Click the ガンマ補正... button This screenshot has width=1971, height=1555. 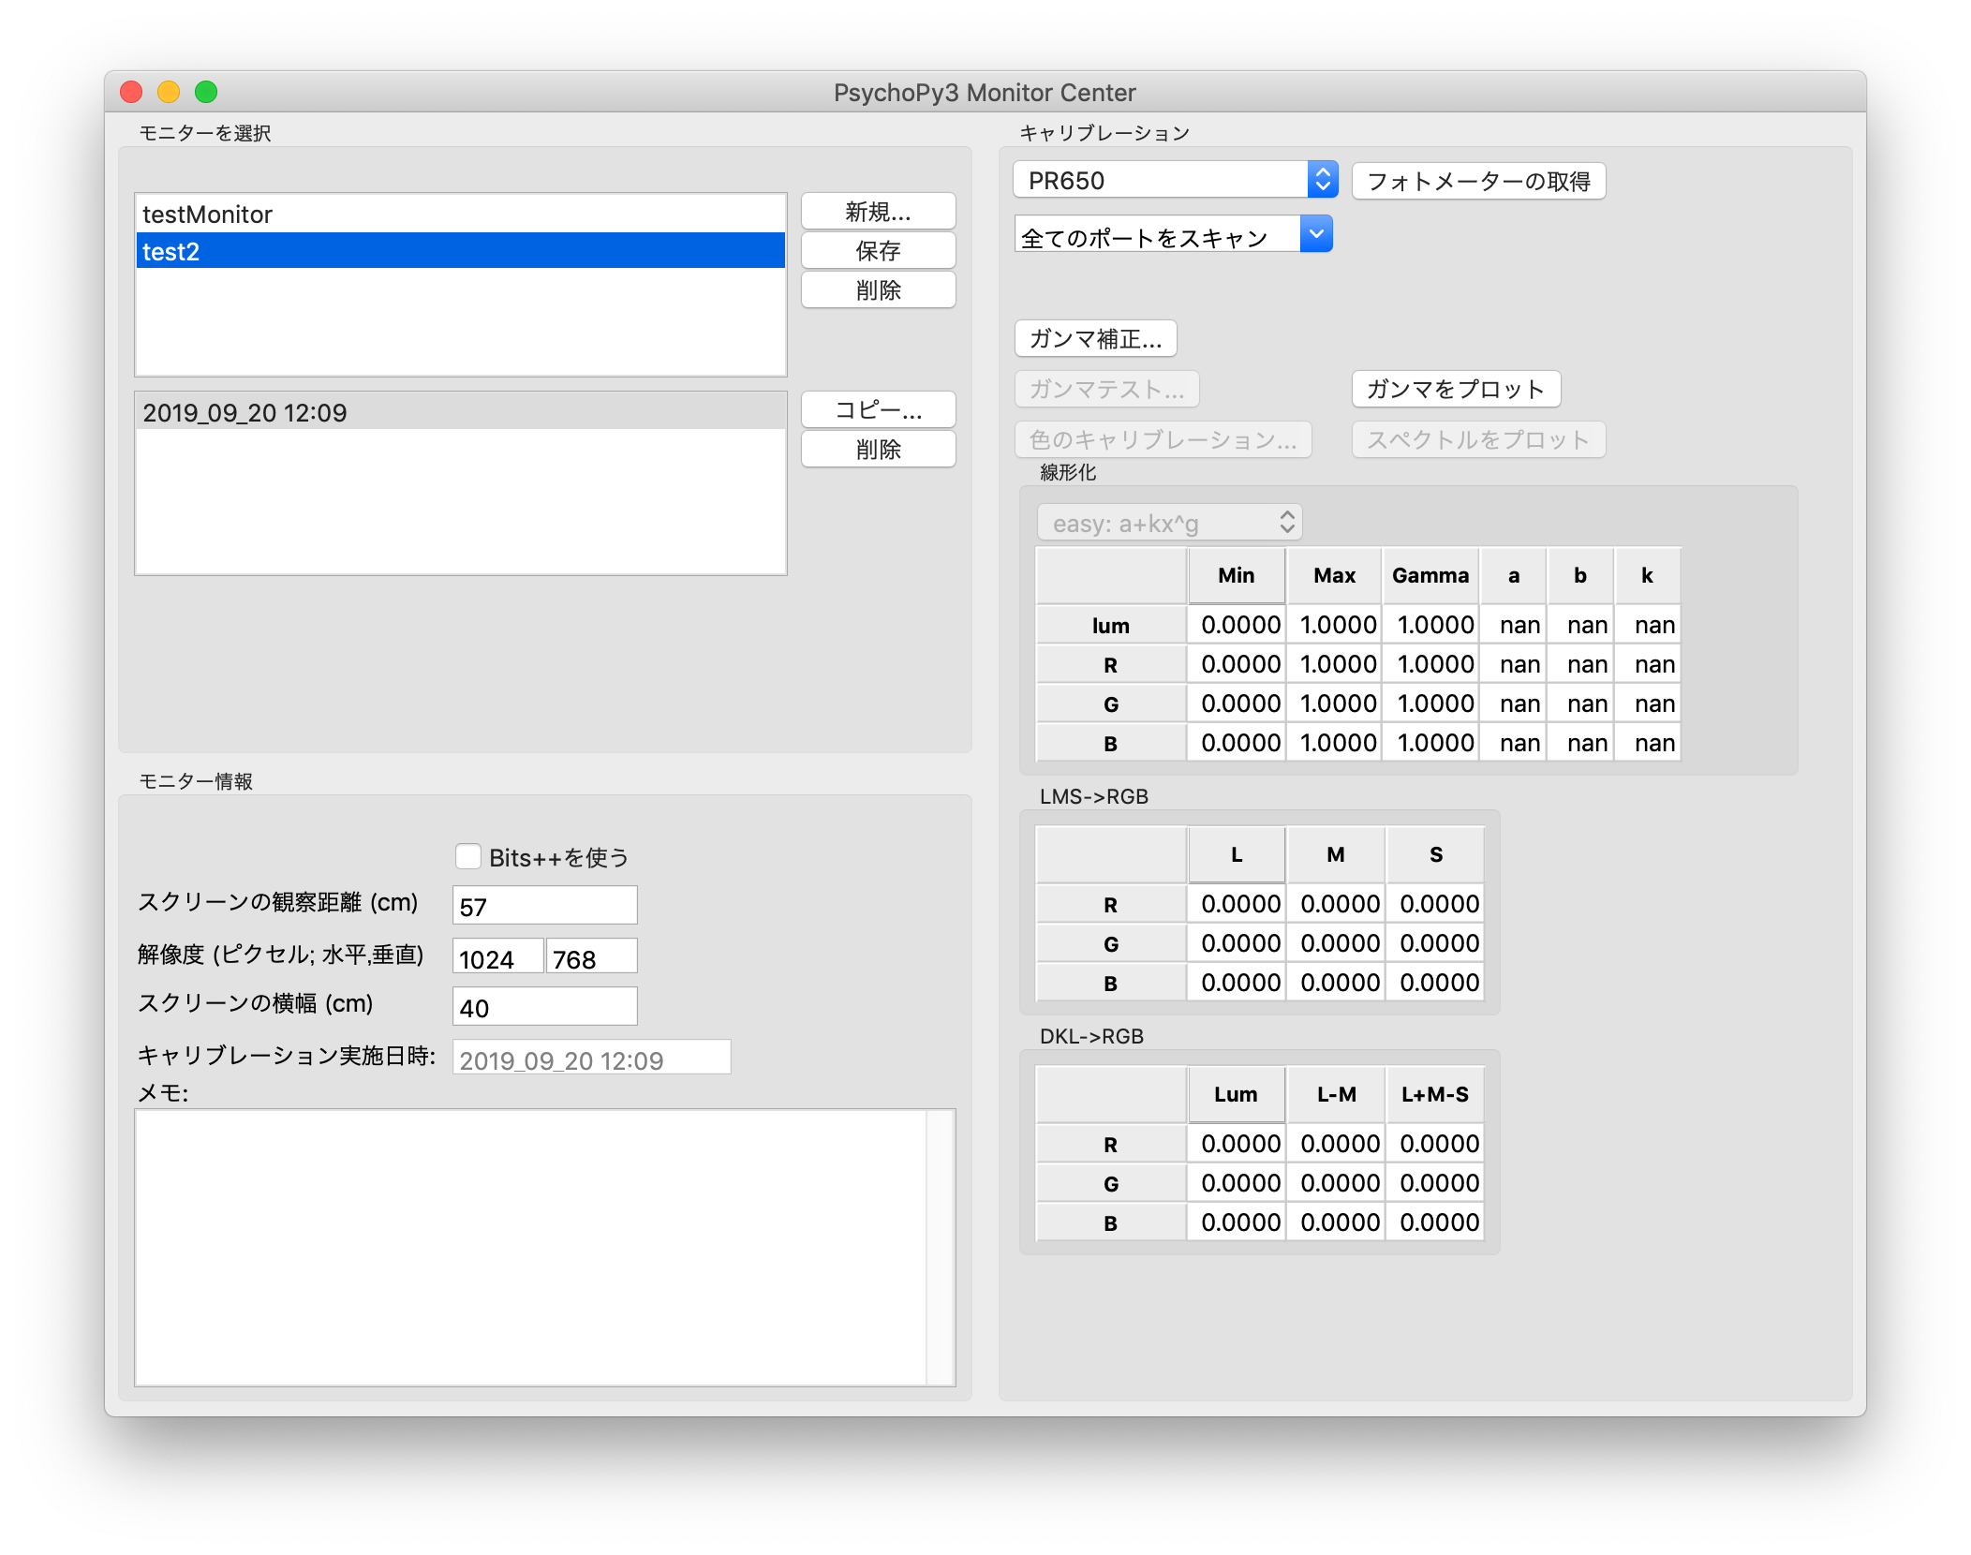coord(1095,339)
